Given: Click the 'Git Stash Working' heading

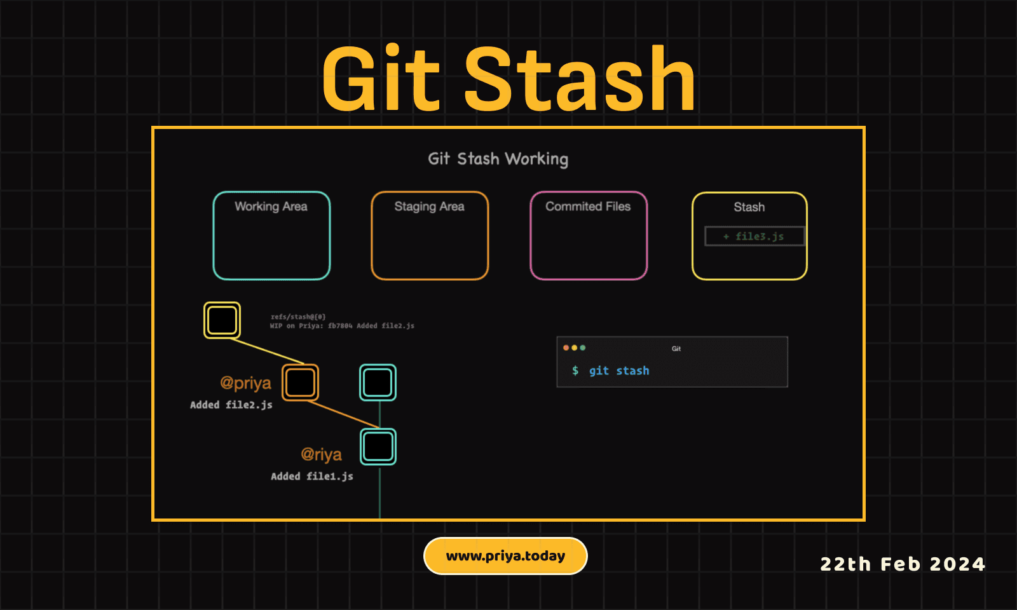Looking at the screenshot, I should tap(498, 159).
